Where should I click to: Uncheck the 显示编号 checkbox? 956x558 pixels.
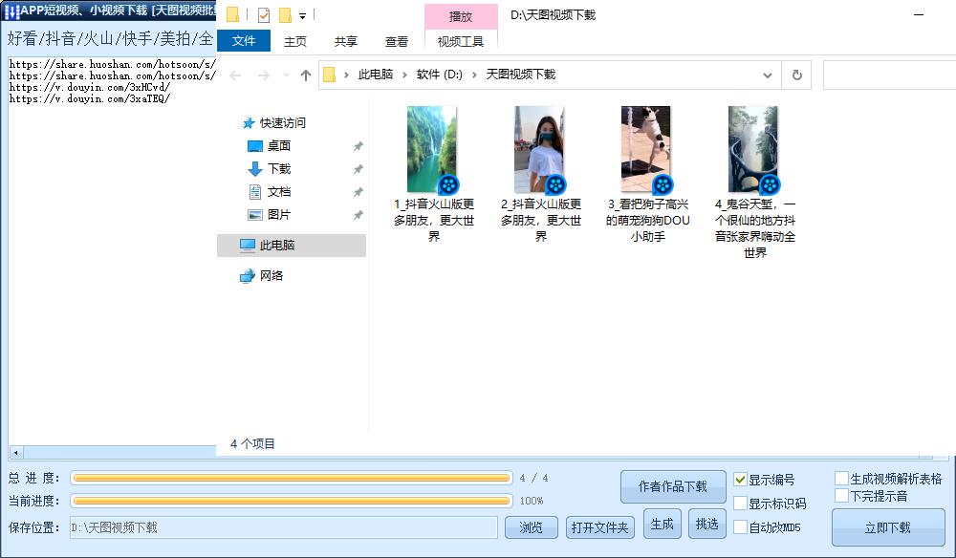tap(741, 480)
